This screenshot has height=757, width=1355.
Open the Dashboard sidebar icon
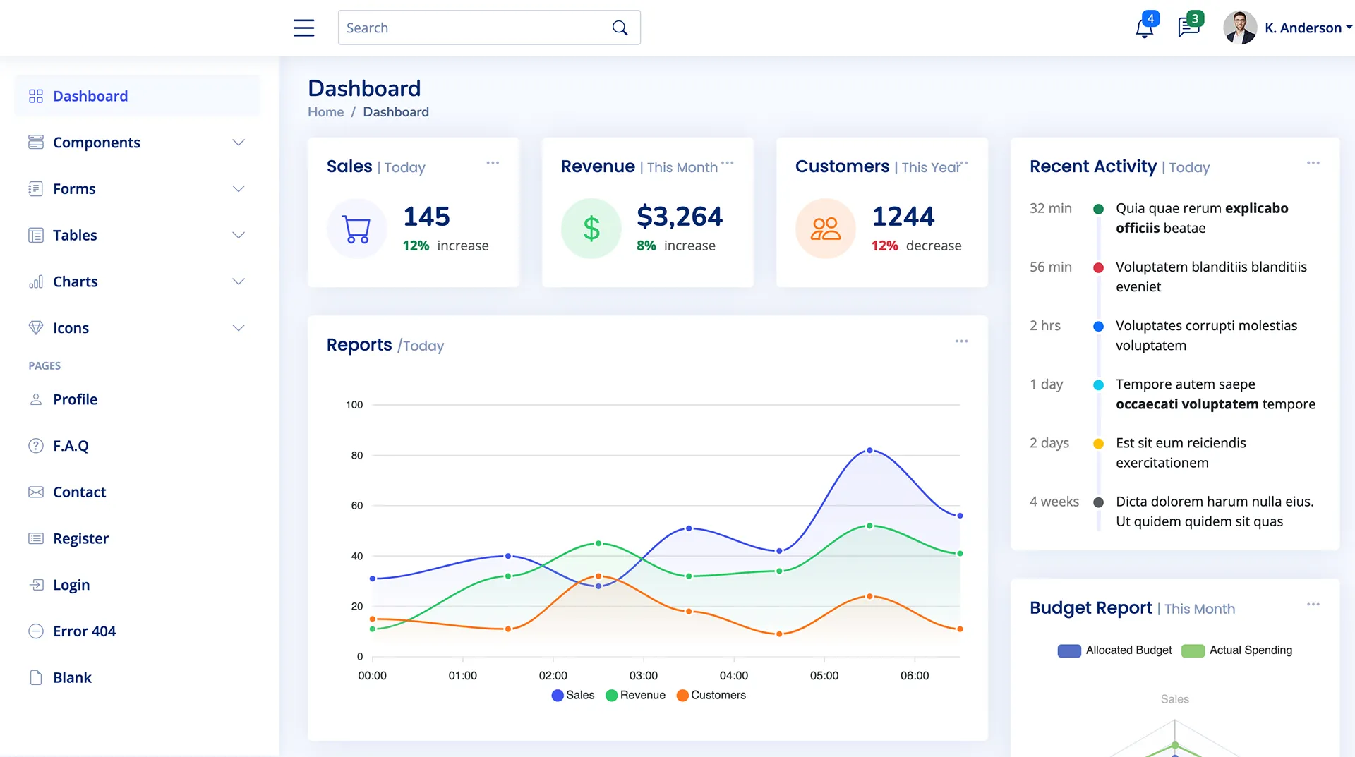tap(36, 95)
